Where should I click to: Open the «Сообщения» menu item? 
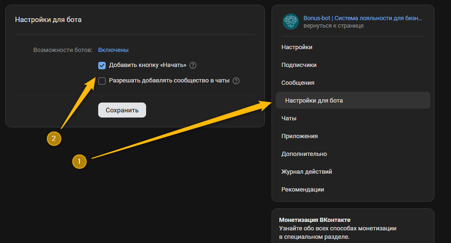(x=298, y=83)
